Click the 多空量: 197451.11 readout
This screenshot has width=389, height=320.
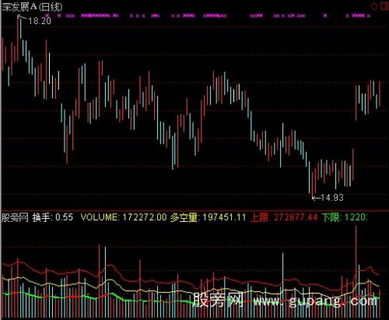click(209, 217)
